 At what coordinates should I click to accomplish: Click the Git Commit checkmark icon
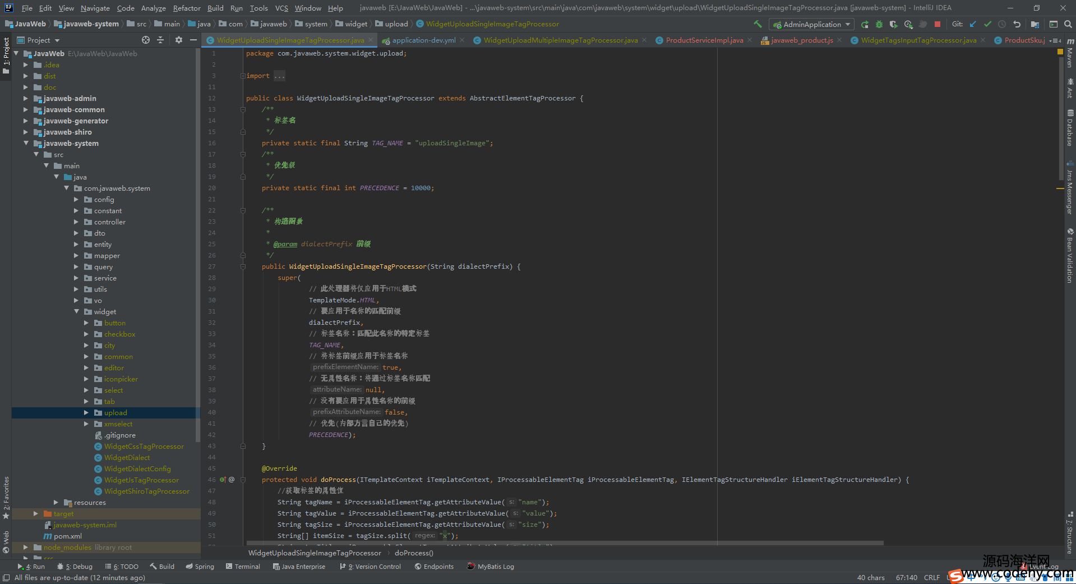(987, 24)
